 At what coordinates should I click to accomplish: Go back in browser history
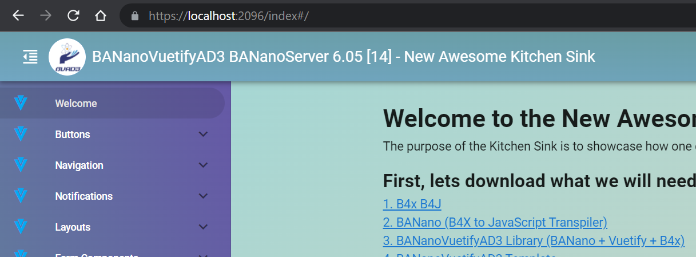click(x=18, y=15)
